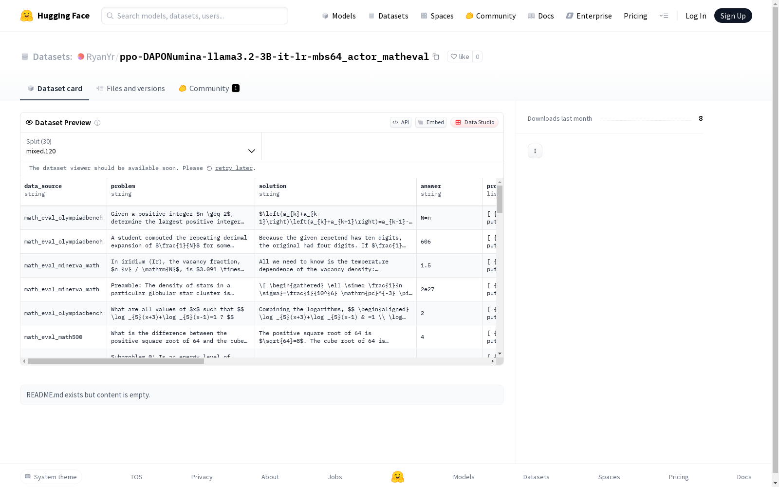Select the answer cell "606"
Screen dimensions: 779x487
tap(449, 242)
